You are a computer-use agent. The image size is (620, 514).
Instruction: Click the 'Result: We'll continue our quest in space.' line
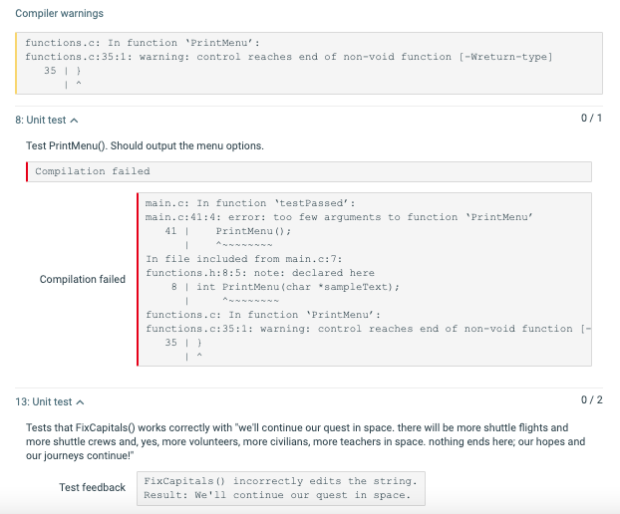coord(277,495)
